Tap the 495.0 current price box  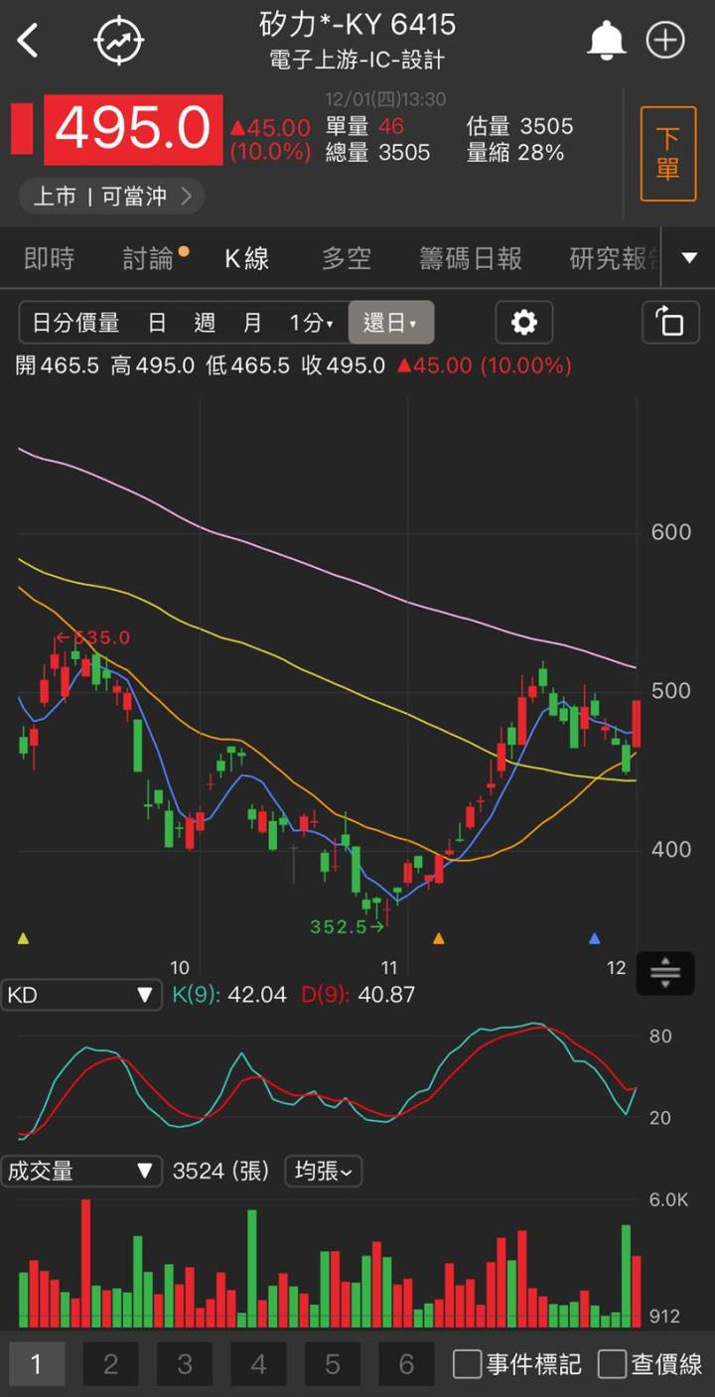pyautogui.click(x=133, y=129)
